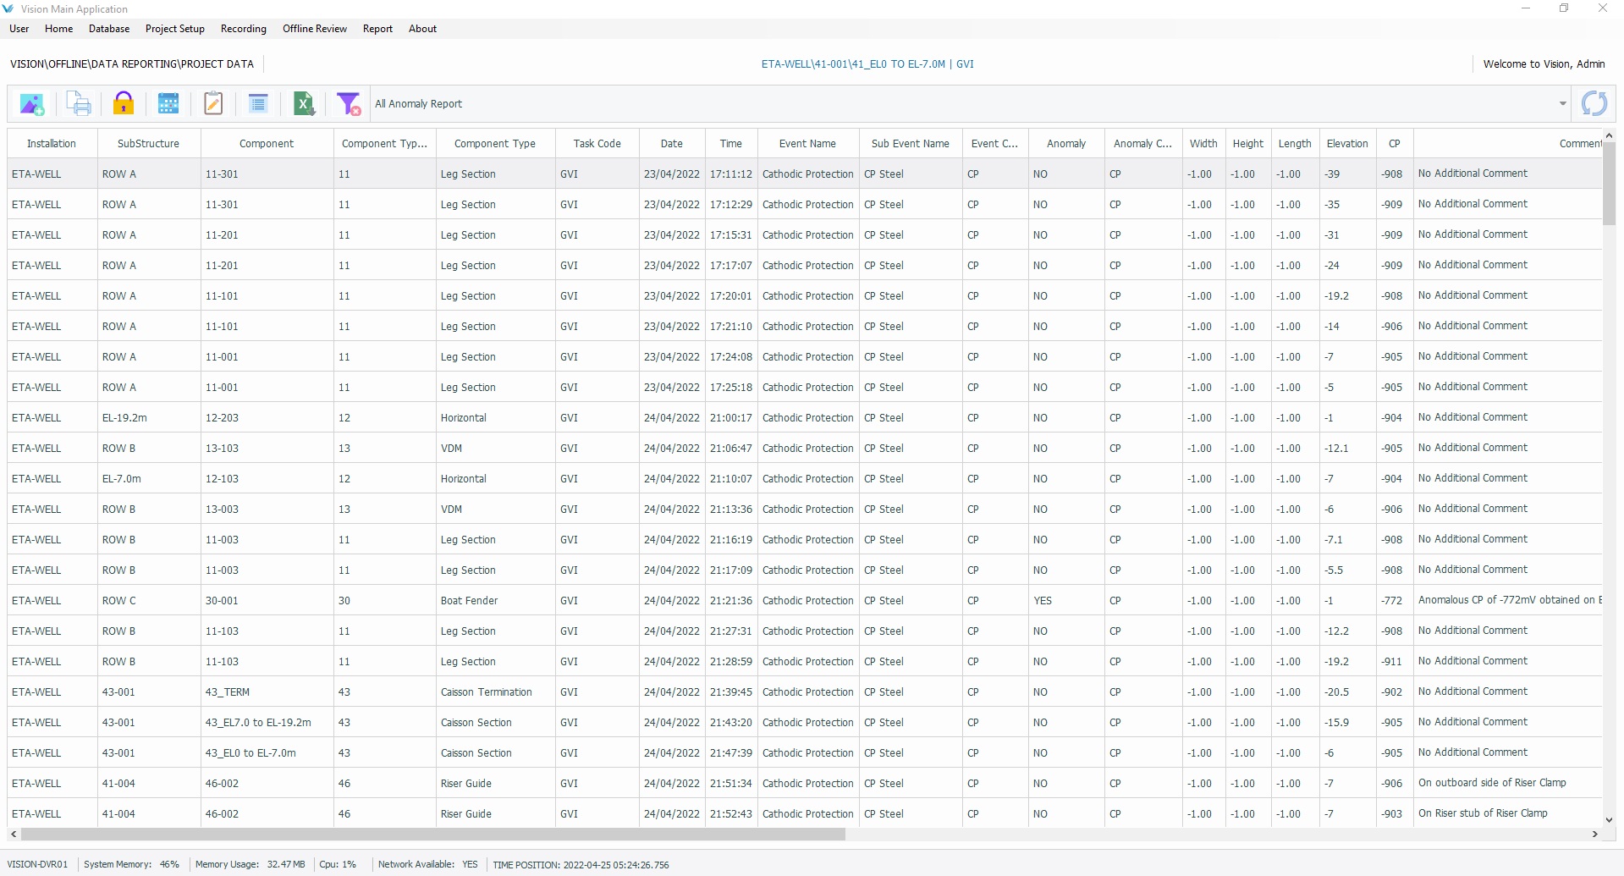This screenshot has width=1624, height=876.
Task: Sort by the Width column header
Action: pyautogui.click(x=1203, y=144)
